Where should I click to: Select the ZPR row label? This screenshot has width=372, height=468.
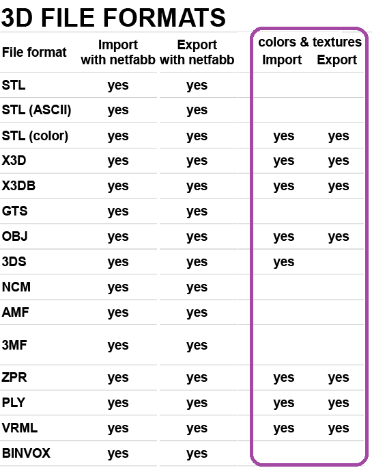point(14,377)
